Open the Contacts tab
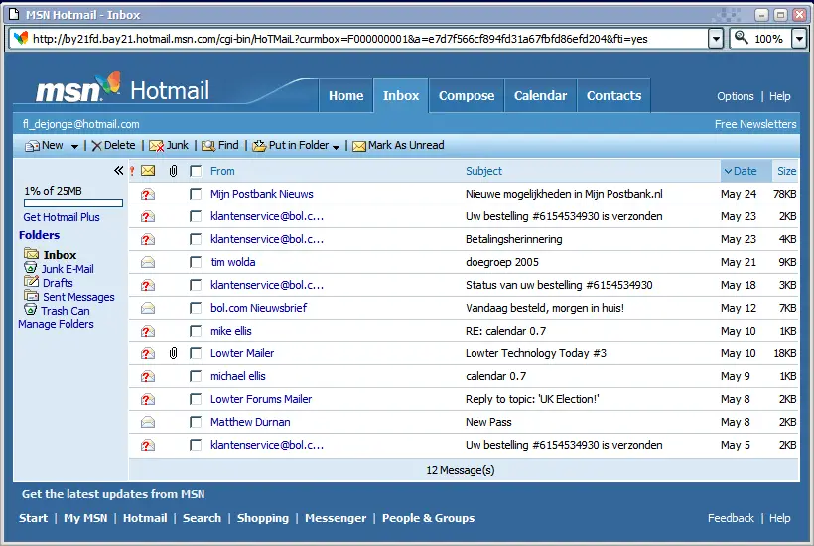This screenshot has width=814, height=546. coord(613,96)
